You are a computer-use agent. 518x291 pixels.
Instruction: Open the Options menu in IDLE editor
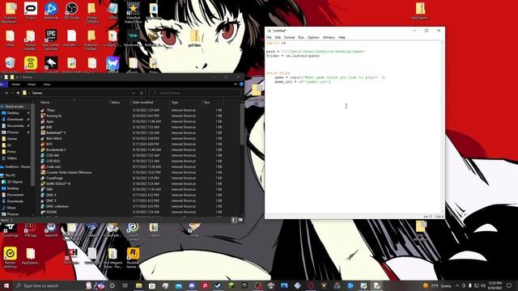tap(313, 37)
